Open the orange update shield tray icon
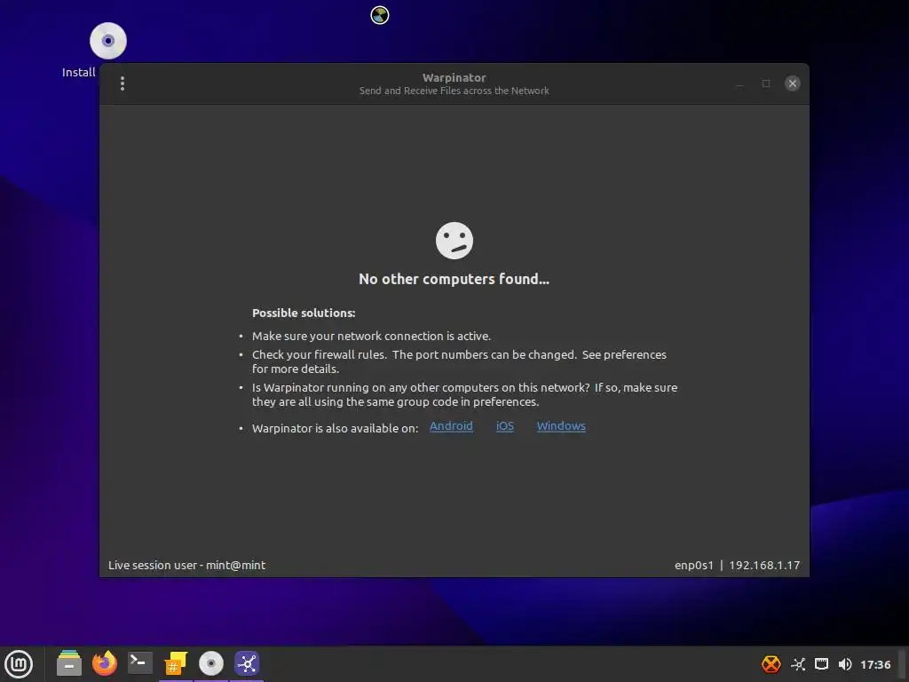This screenshot has height=682, width=909. (x=771, y=664)
